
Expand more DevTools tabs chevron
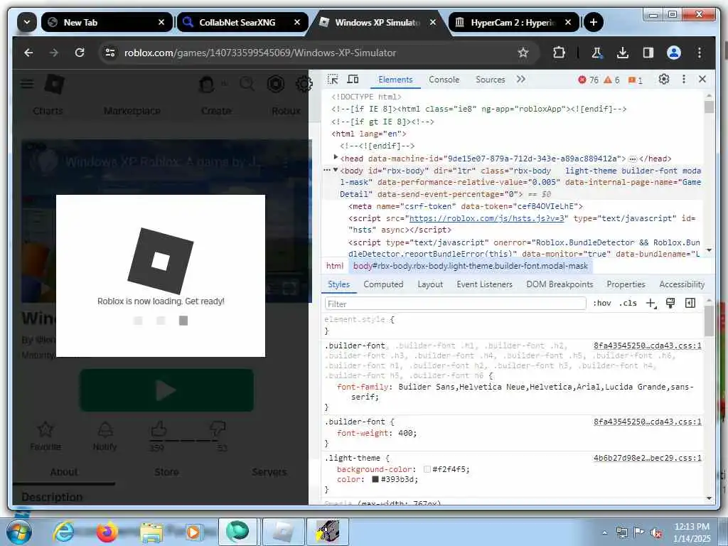pyautogui.click(x=521, y=80)
